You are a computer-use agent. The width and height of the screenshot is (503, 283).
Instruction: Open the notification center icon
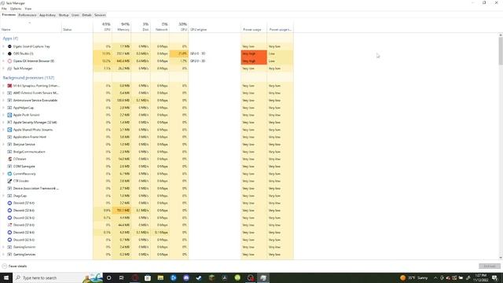click(495, 277)
